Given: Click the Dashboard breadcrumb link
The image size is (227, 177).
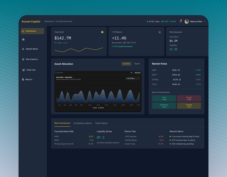Looking at the screenshot, I should [x=49, y=21].
